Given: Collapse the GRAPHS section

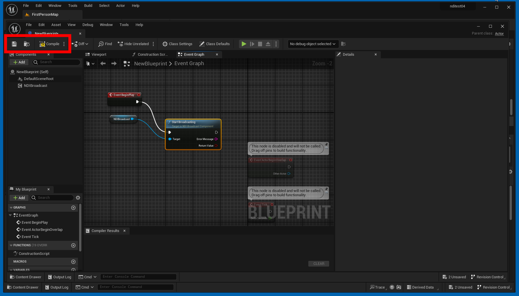Looking at the screenshot, I should click(11, 208).
